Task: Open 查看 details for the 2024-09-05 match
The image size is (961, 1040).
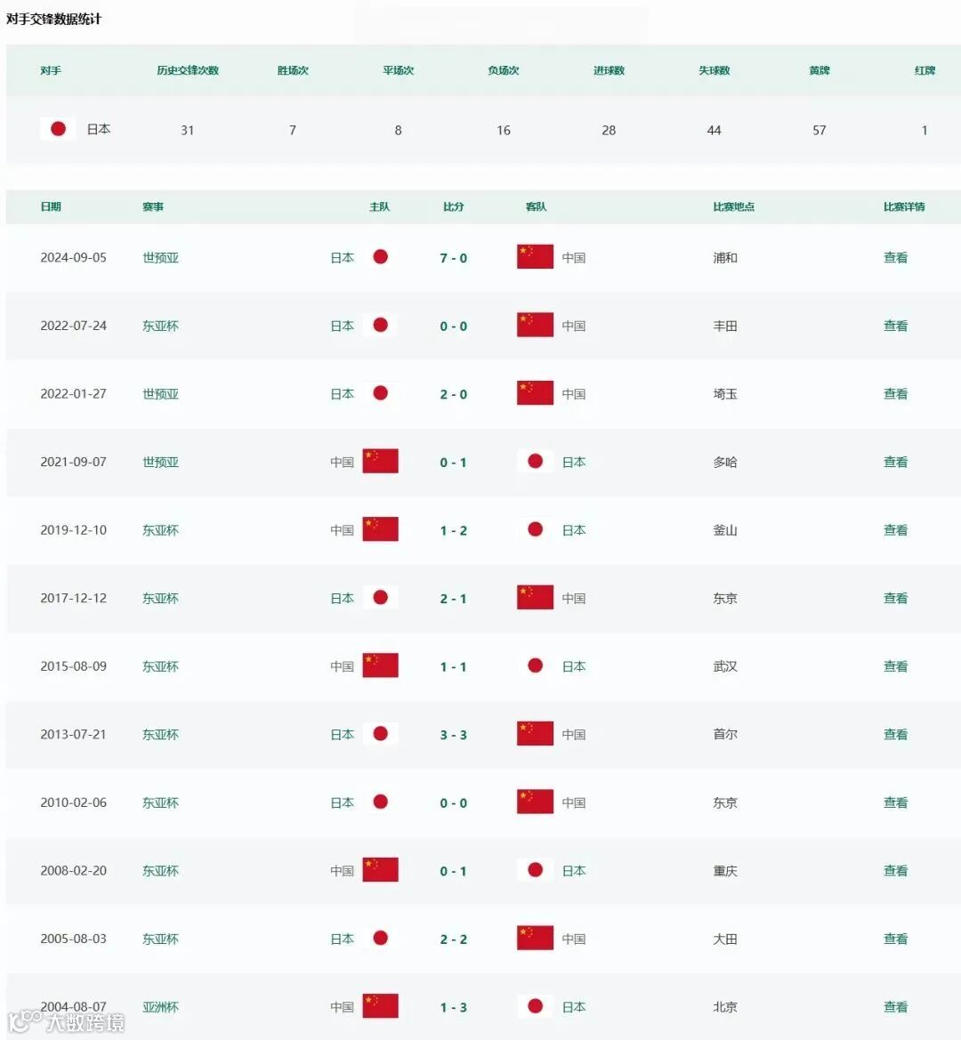Action: point(895,257)
